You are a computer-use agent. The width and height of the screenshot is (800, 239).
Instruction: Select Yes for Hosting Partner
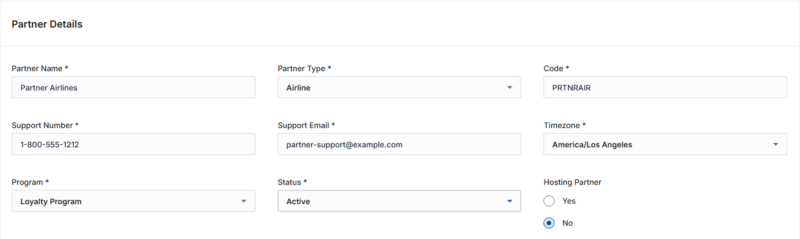click(549, 201)
